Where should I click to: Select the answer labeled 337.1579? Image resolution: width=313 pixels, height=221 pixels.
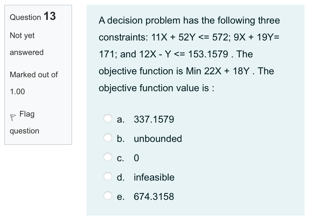tap(108, 119)
